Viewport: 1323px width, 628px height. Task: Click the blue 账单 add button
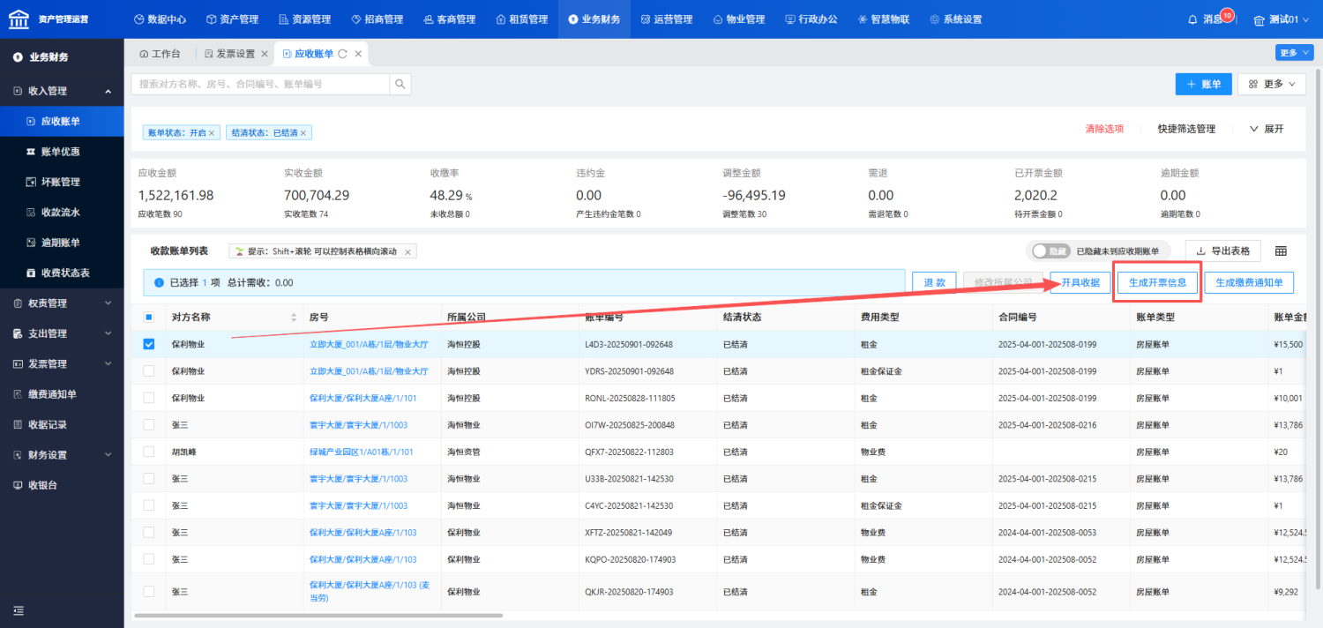(x=1203, y=84)
